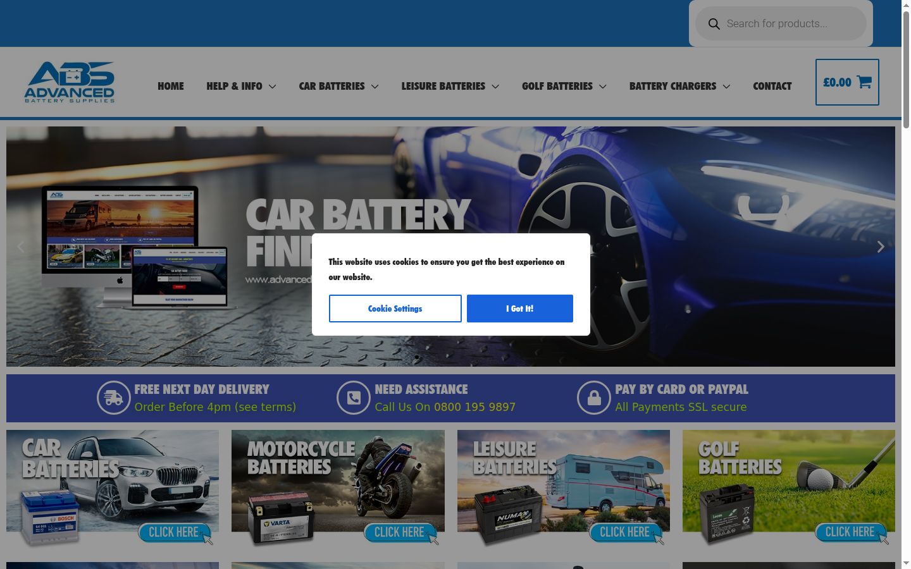Click the search magnifier icon
Screen dimensions: 911x569
tap(714, 24)
